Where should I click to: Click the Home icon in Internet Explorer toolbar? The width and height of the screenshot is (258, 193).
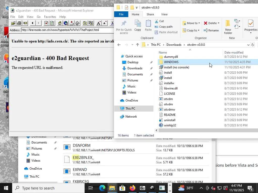60,23
